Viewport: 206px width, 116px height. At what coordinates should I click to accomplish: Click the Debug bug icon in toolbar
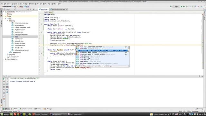(x=184, y=6)
